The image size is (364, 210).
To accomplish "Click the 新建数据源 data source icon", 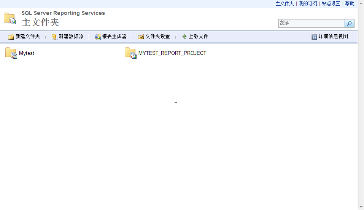I will [x=54, y=37].
